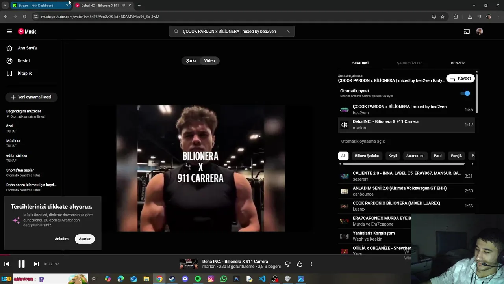Filter by Bilinen Şarkılar chip

pos(367,156)
